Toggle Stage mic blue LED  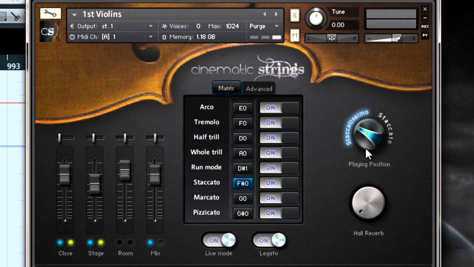90,243
